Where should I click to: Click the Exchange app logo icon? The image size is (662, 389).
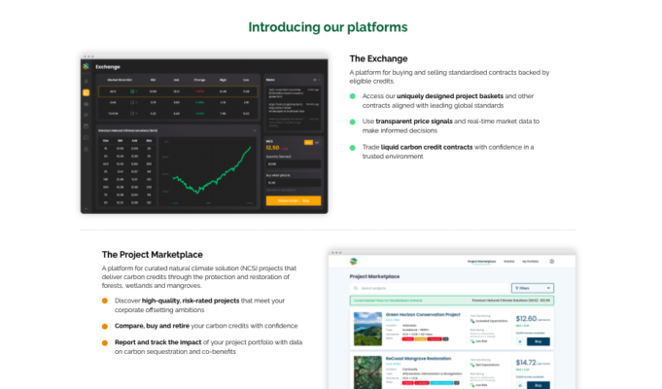pyautogui.click(x=87, y=67)
